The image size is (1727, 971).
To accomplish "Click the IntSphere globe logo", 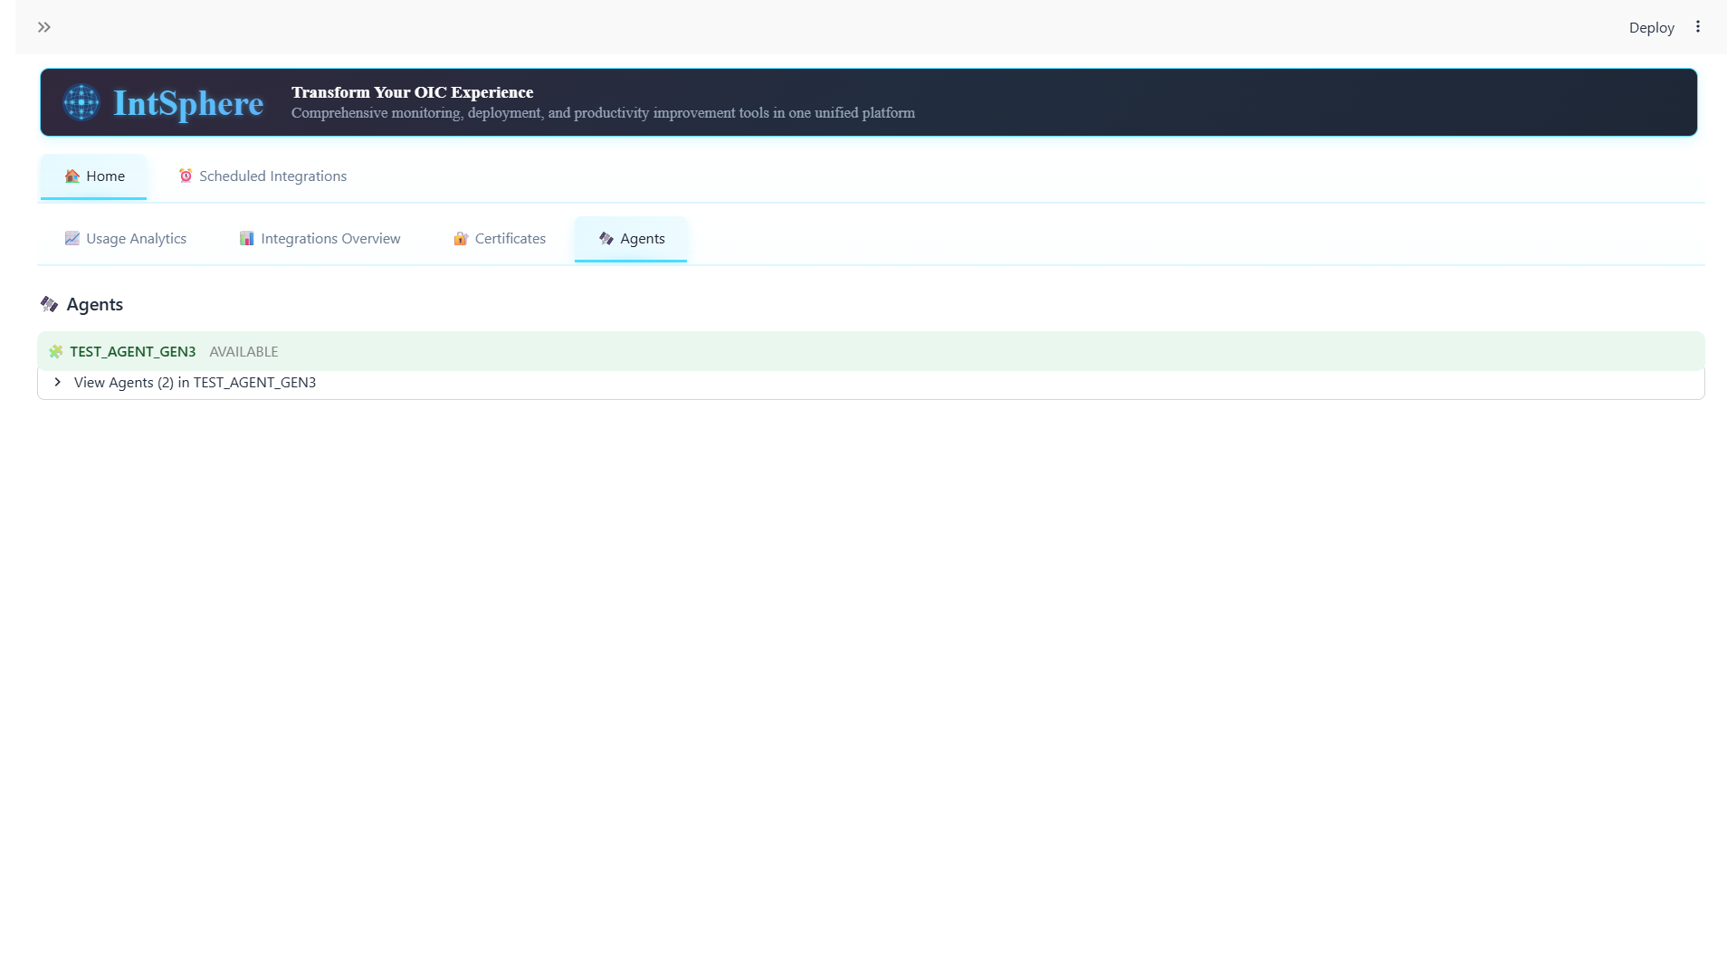I will [81, 102].
